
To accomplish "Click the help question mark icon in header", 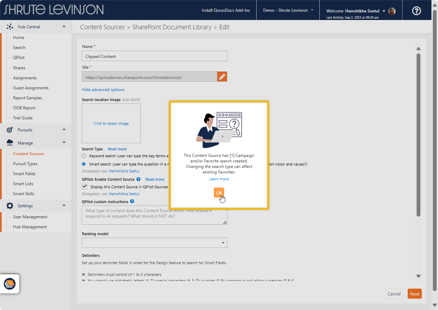I will (x=416, y=11).
